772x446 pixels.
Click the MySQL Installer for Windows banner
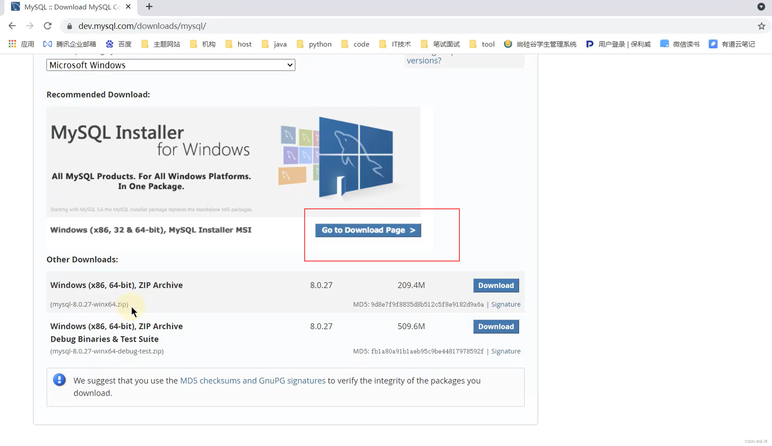click(233, 162)
